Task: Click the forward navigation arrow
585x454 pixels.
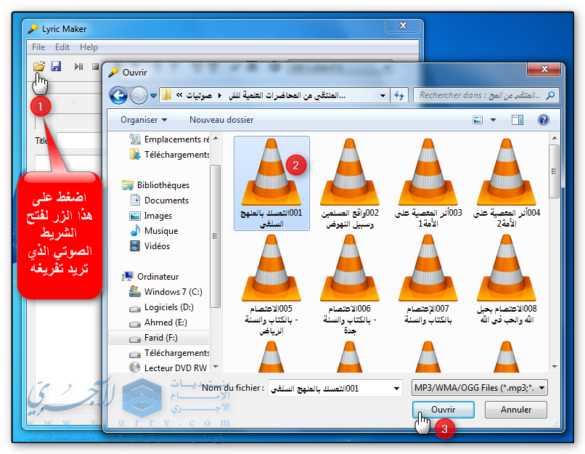Action: pyautogui.click(x=139, y=96)
